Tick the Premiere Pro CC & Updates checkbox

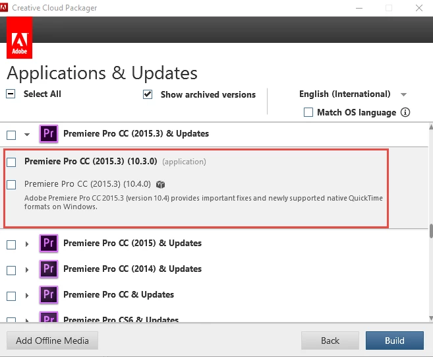click(x=11, y=296)
